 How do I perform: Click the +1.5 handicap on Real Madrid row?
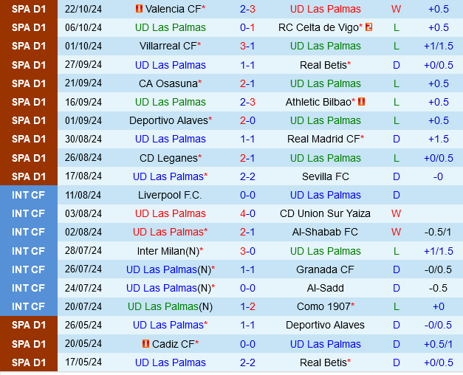pos(438,139)
